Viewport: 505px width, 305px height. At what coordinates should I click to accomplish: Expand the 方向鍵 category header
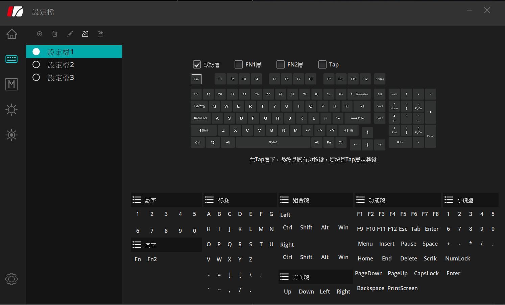[285, 277]
